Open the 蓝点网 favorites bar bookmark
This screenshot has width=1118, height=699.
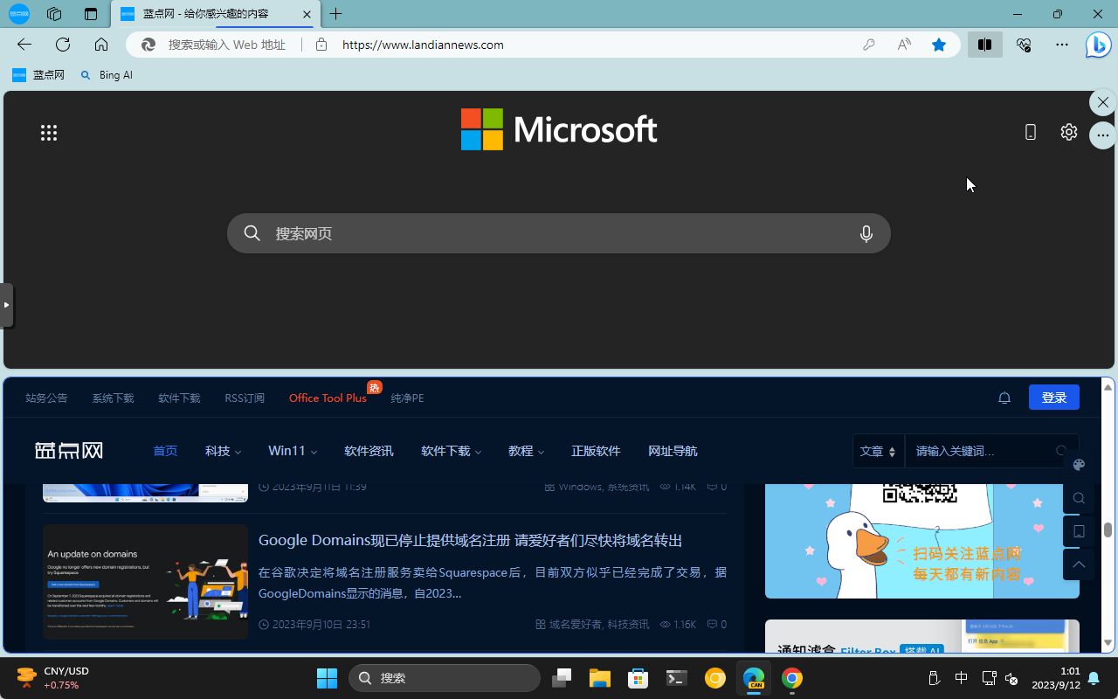click(38, 75)
